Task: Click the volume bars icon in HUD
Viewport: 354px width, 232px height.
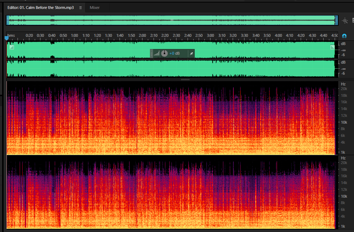Action: pos(156,53)
